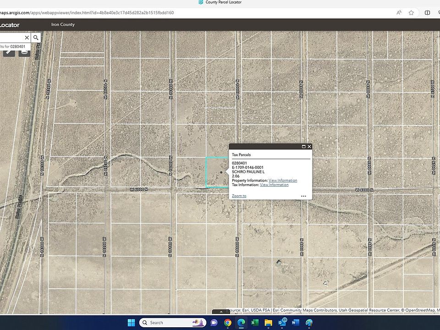Open Windows Start menu
The height and width of the screenshot is (330, 440).
(x=131, y=322)
